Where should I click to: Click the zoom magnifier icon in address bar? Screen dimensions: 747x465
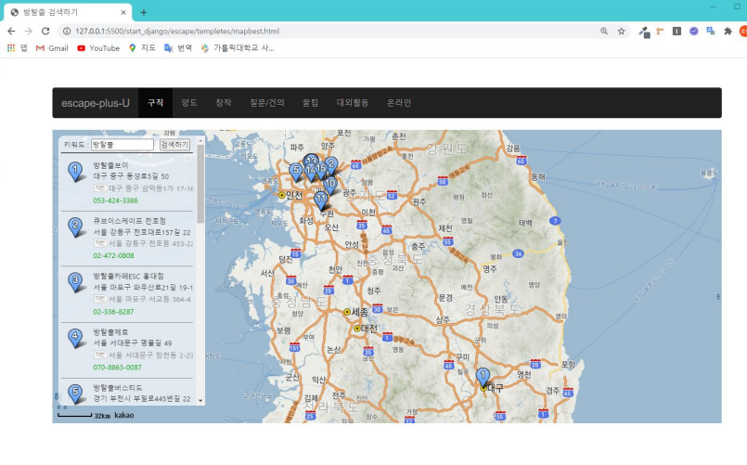point(604,31)
